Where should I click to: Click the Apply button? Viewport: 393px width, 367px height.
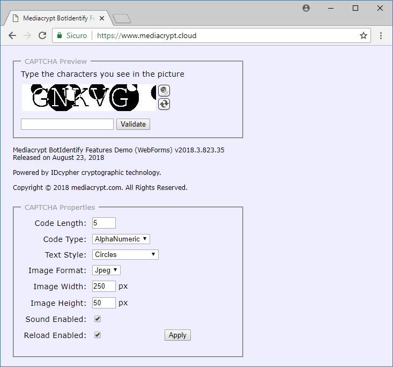click(x=177, y=335)
